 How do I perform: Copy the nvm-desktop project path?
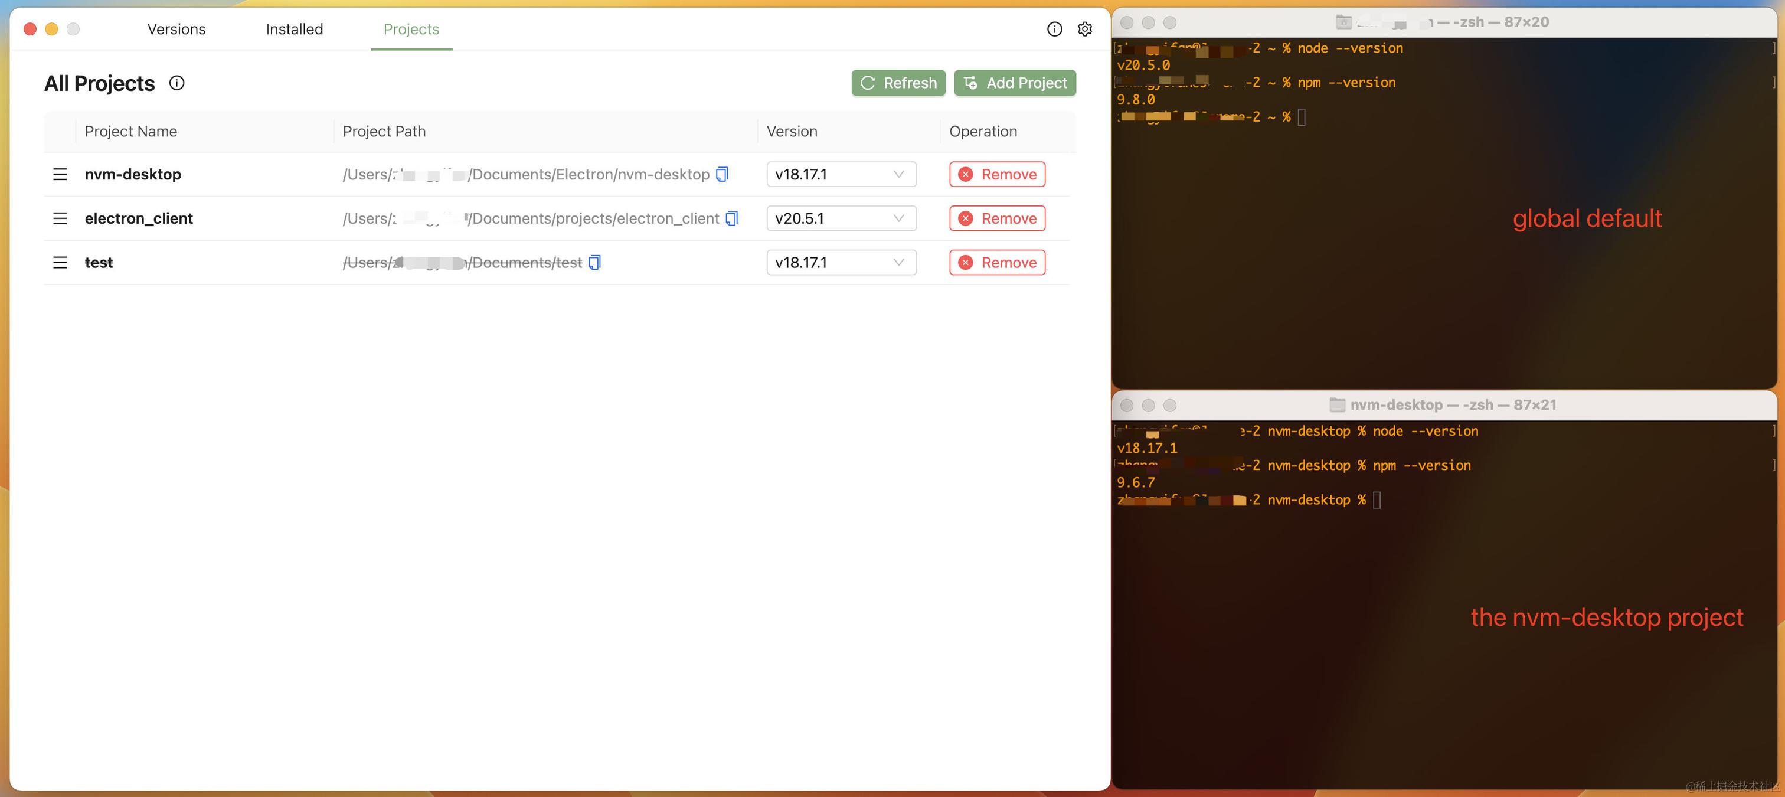722,174
